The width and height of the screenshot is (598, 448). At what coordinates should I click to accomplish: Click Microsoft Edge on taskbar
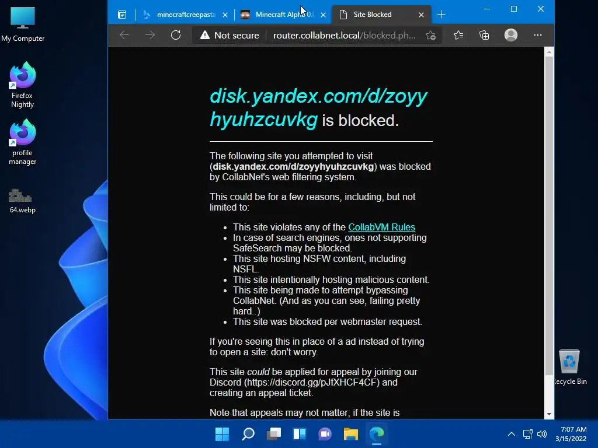tap(377, 434)
